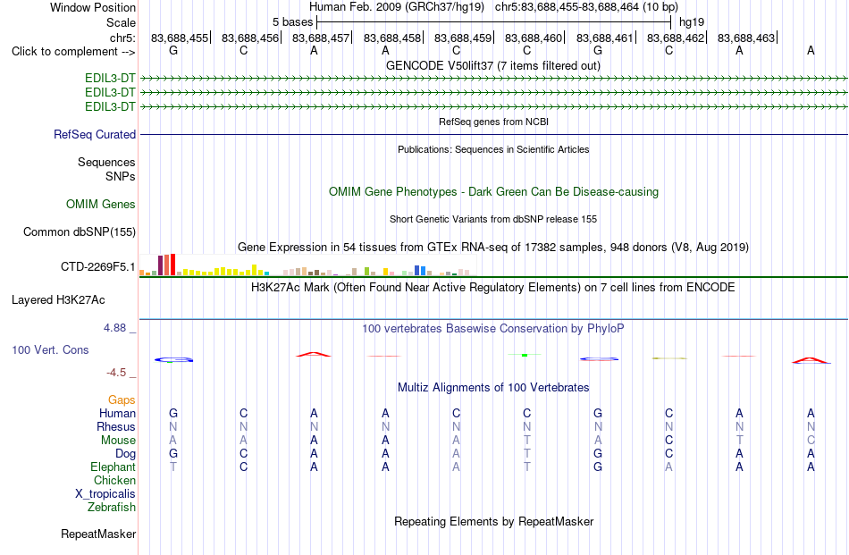Select the 'Zebrafish' species row label
This screenshot has width=849, height=555.
pyautogui.click(x=112, y=508)
